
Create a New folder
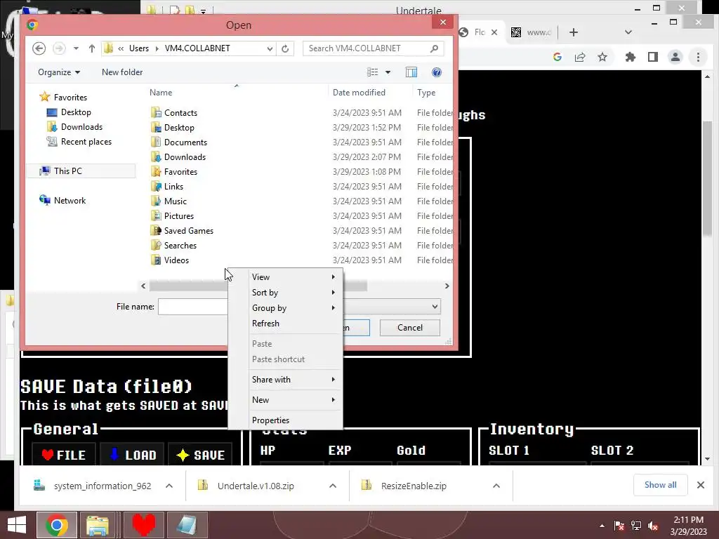coord(122,72)
